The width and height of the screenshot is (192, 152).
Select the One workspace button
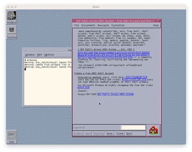tap(12, 142)
